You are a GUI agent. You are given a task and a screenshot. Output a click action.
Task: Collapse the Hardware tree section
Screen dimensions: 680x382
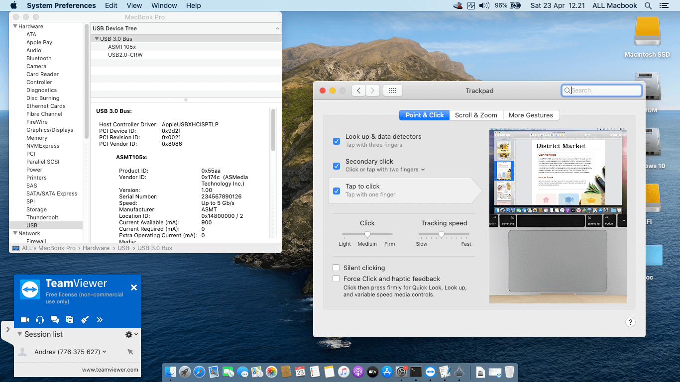[15, 26]
